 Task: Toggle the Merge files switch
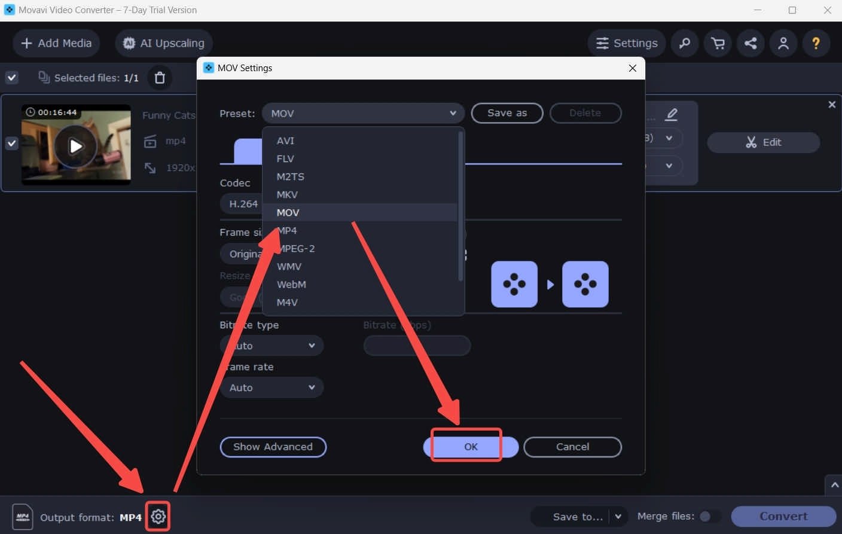click(x=710, y=516)
